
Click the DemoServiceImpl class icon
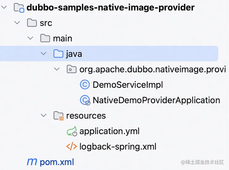[85, 84]
